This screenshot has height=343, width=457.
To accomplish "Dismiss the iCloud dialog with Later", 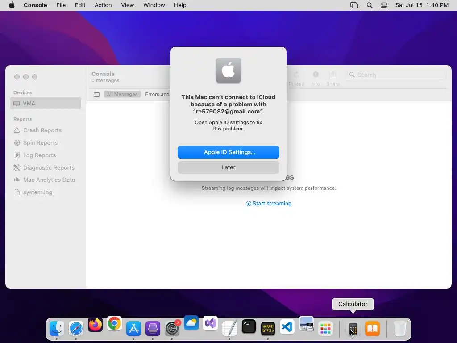I will pos(228,167).
